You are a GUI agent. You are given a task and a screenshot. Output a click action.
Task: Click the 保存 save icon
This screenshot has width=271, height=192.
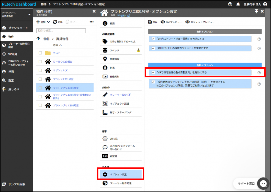tap(150, 22)
